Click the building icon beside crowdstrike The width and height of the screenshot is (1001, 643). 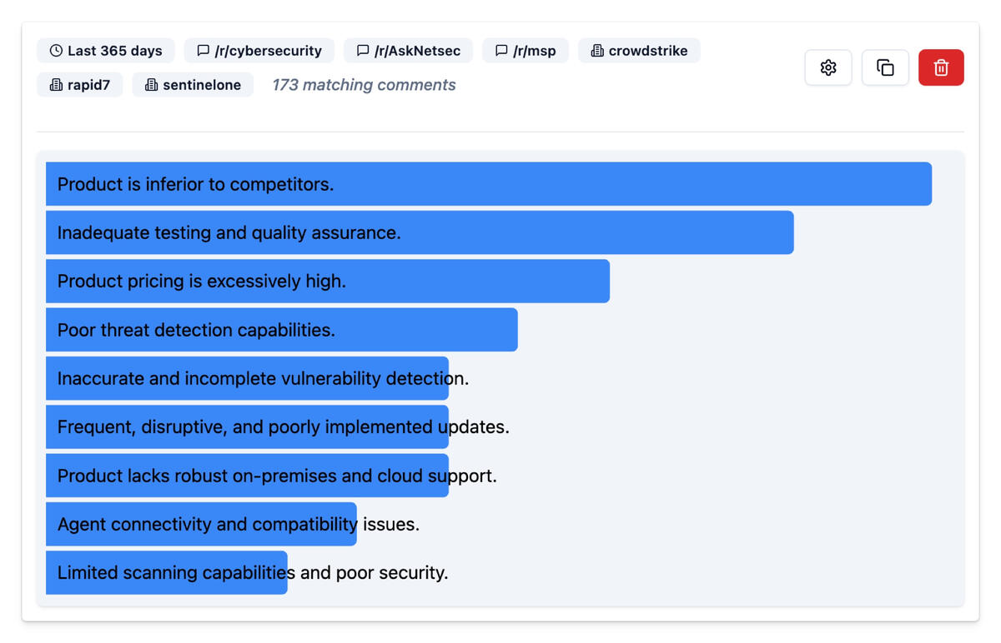597,51
